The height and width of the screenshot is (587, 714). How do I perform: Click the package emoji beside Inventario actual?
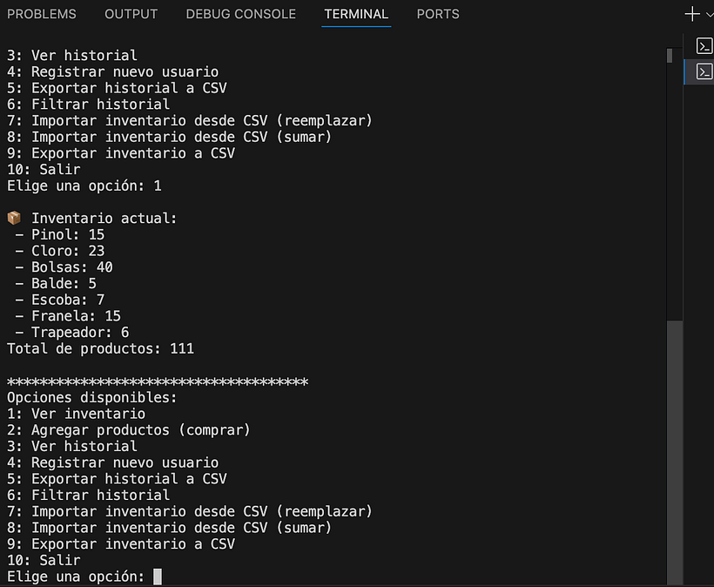(14, 218)
